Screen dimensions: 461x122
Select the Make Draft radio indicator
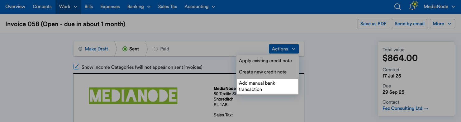point(80,49)
